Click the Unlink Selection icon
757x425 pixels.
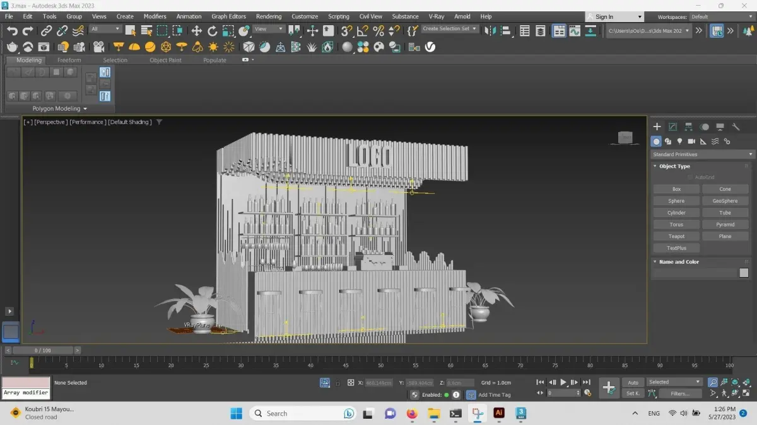[x=62, y=30]
